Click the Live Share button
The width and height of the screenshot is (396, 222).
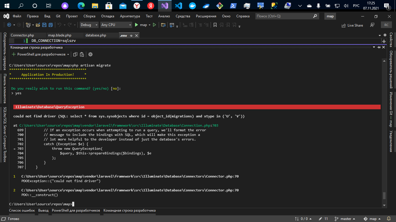pos(353,25)
